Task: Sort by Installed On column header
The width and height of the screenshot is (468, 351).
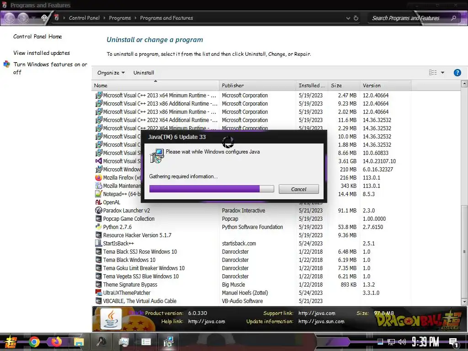Action: pyautogui.click(x=312, y=85)
